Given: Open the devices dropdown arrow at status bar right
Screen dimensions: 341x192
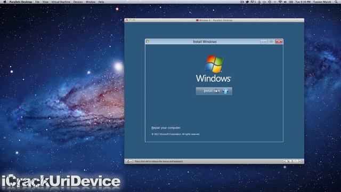Looking at the screenshot, I should (x=299, y=161).
